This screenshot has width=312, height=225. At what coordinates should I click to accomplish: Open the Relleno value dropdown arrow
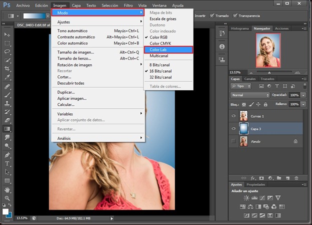(x=303, y=104)
